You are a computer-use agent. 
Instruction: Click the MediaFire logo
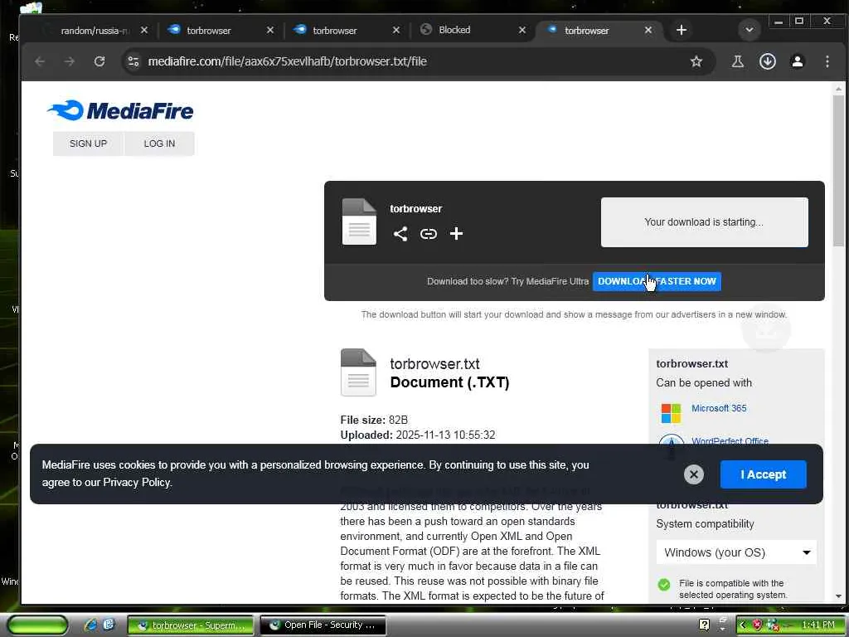[x=120, y=110]
